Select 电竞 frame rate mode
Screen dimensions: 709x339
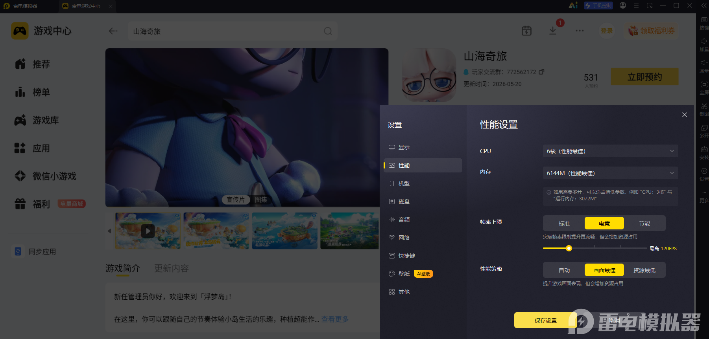tap(604, 223)
